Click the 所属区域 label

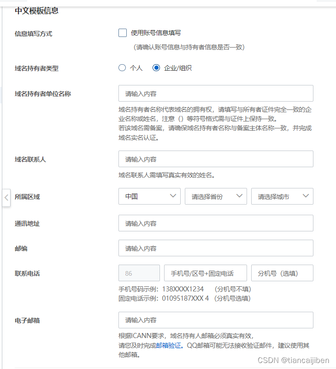tap(27, 197)
